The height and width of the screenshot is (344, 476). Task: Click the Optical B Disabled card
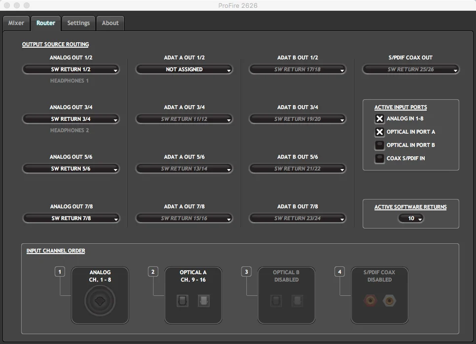point(287,295)
